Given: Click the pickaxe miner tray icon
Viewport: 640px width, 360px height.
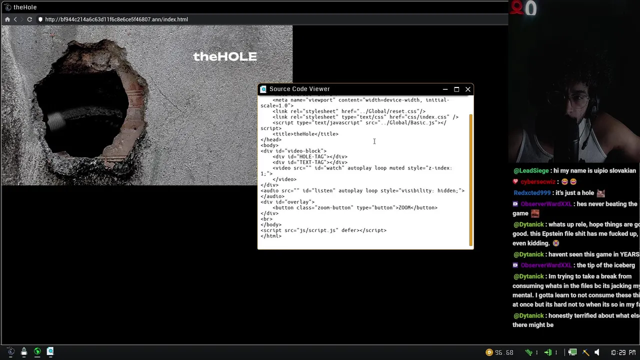Looking at the screenshot, I should click(585, 352).
